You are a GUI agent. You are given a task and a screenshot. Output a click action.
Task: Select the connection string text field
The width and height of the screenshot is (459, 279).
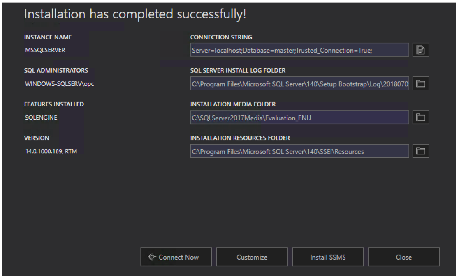(299, 50)
